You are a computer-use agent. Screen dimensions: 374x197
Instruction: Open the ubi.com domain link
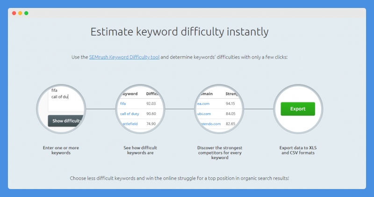[204, 114]
